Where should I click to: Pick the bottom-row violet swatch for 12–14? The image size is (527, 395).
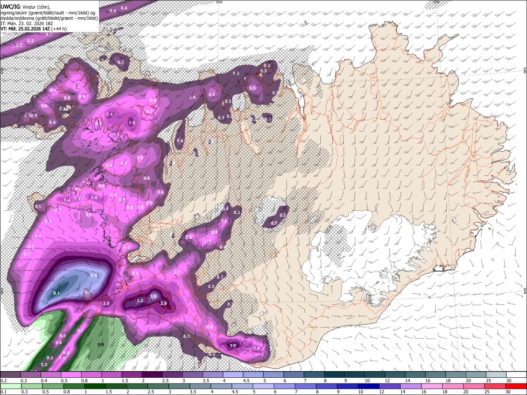[389, 386]
